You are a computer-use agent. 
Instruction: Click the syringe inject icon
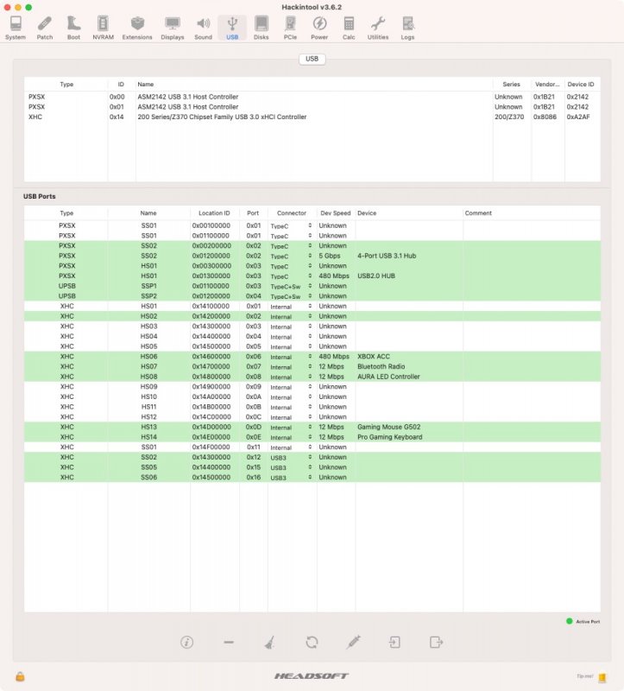353,642
